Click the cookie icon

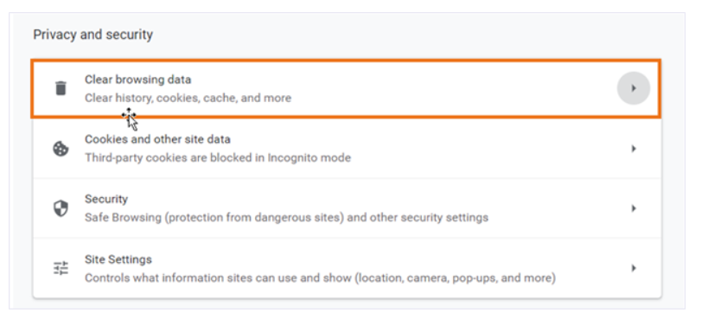(61, 149)
